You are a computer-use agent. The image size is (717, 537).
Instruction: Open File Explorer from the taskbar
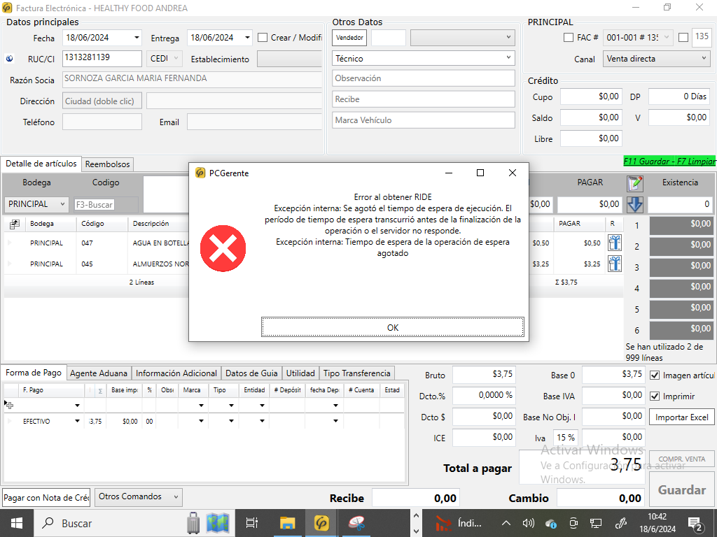coord(288,523)
